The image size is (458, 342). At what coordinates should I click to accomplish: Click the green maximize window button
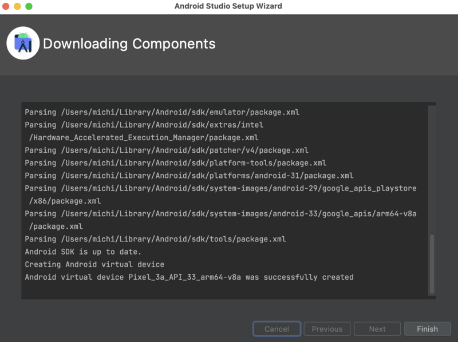coord(29,6)
